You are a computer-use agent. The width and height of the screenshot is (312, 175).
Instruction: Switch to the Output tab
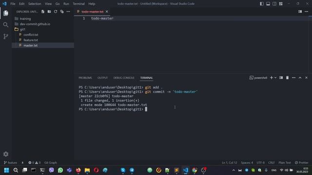click(103, 78)
